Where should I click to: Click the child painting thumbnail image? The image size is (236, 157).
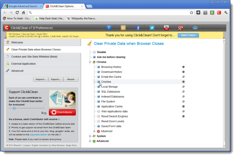[x=62, y=99]
